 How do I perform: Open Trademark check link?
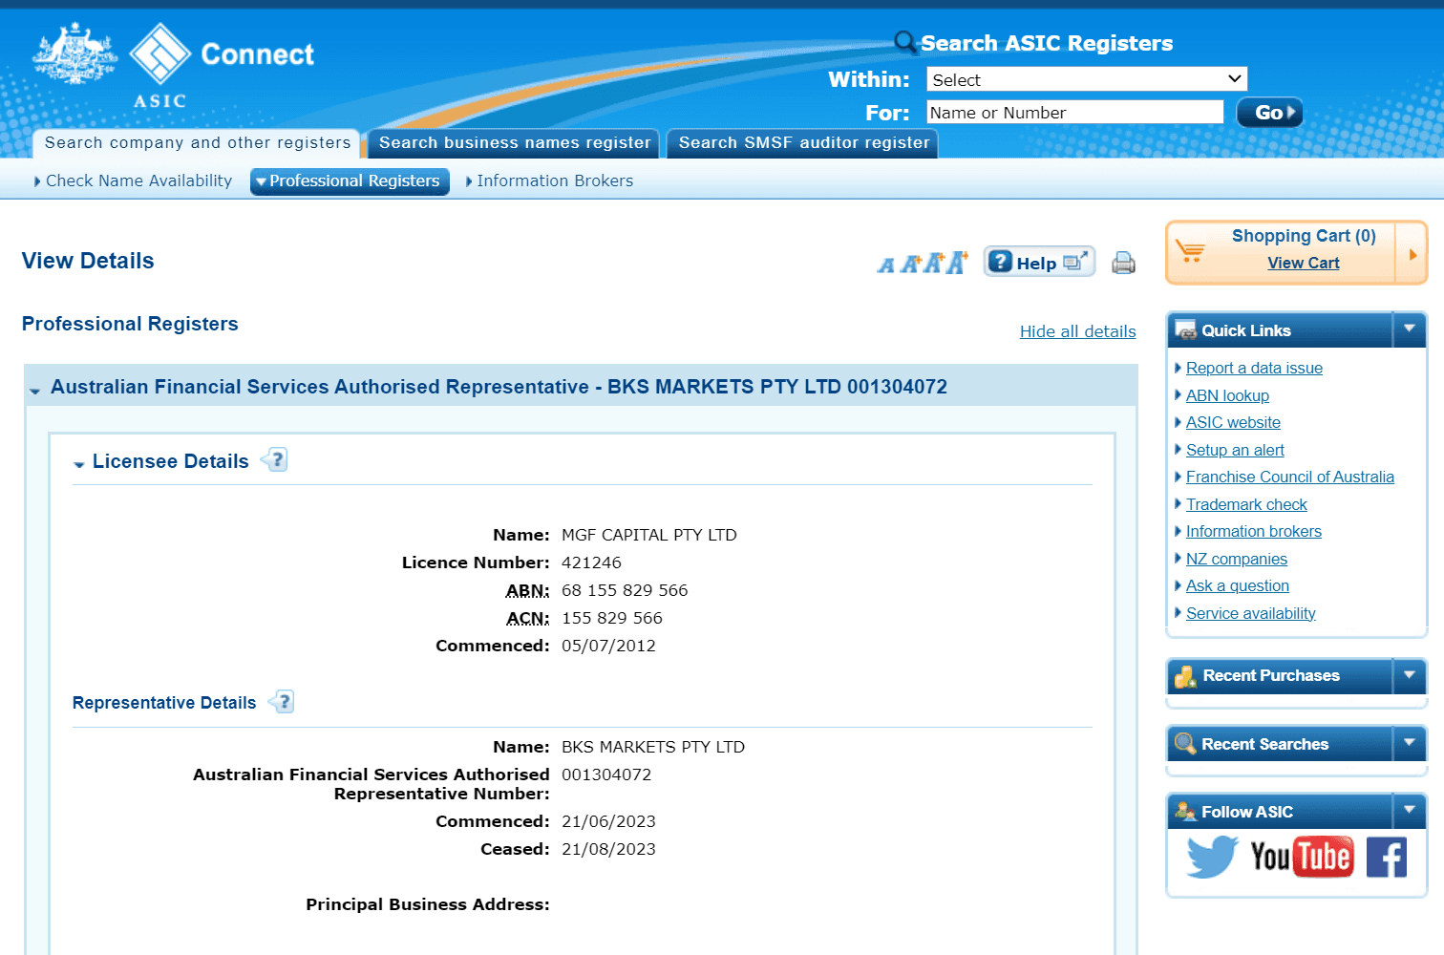[1246, 504]
